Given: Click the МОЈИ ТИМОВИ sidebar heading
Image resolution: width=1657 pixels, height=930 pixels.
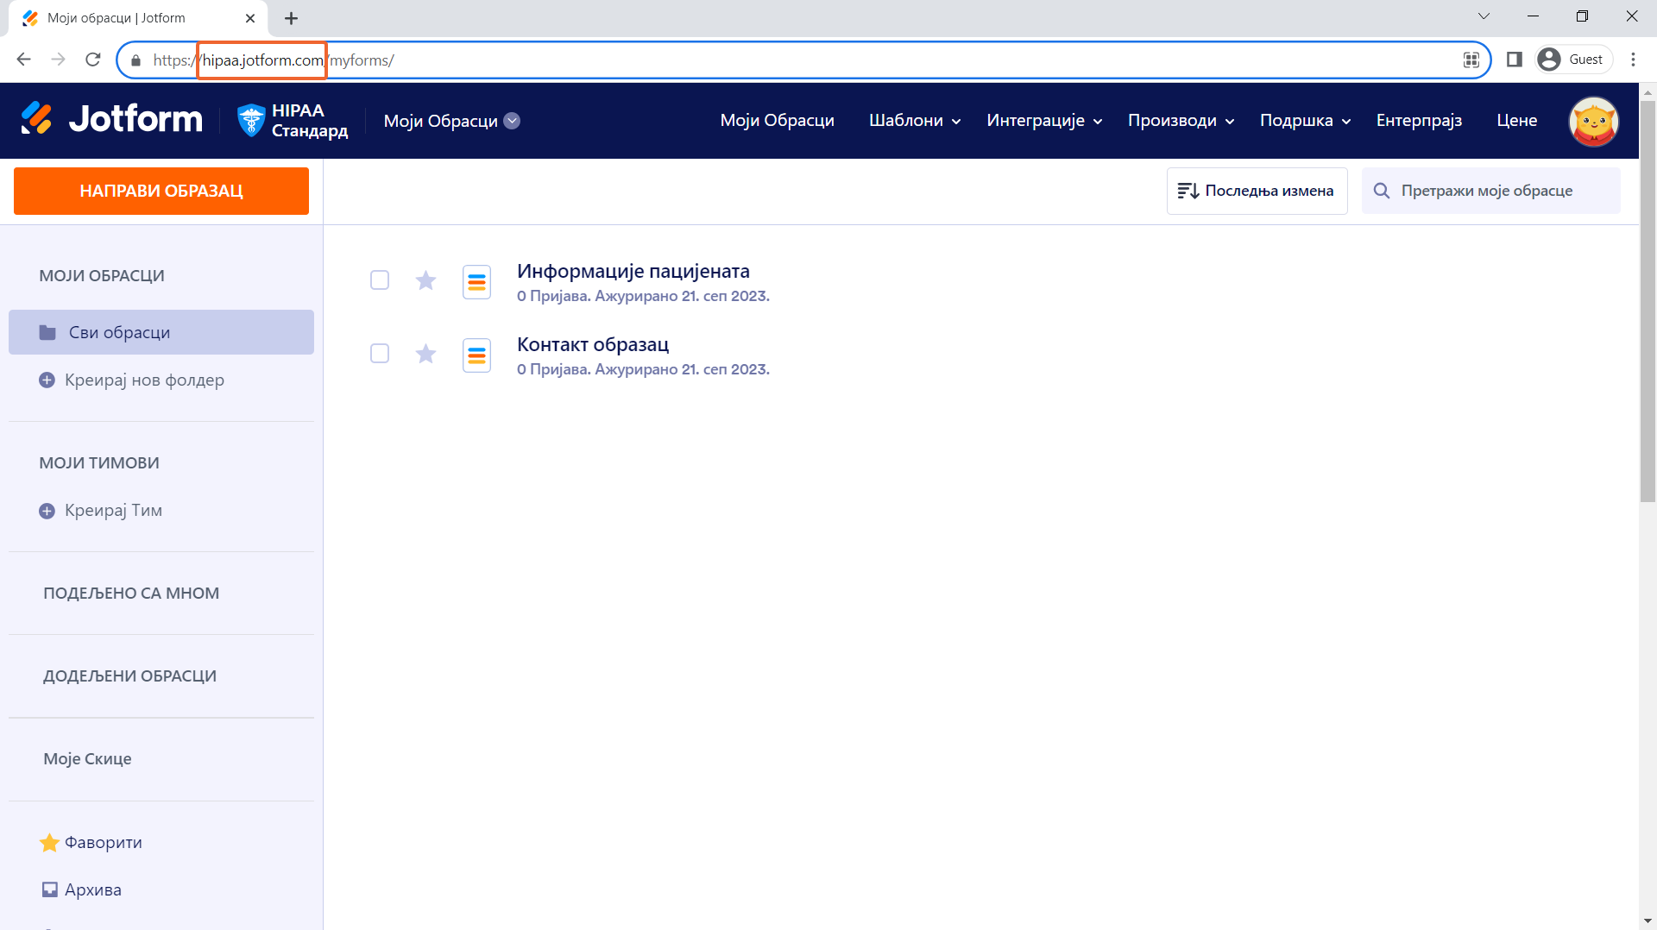Looking at the screenshot, I should tap(99, 463).
